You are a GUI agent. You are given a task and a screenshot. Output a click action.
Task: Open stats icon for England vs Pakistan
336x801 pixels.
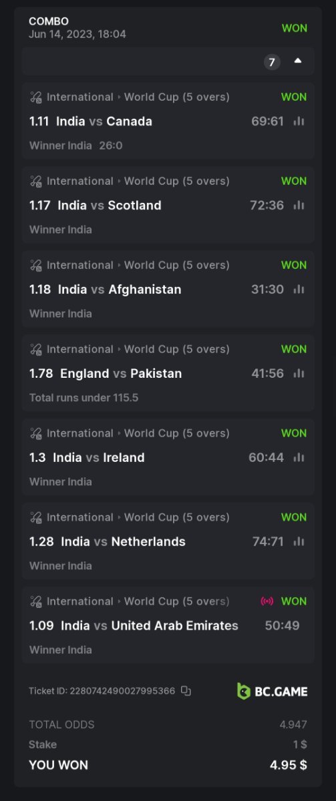299,373
